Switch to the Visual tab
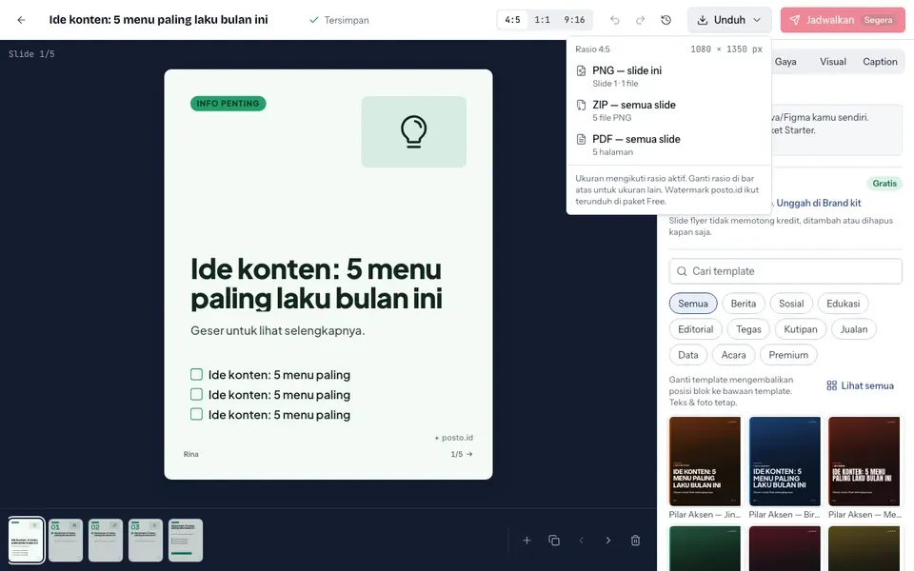 point(832,62)
